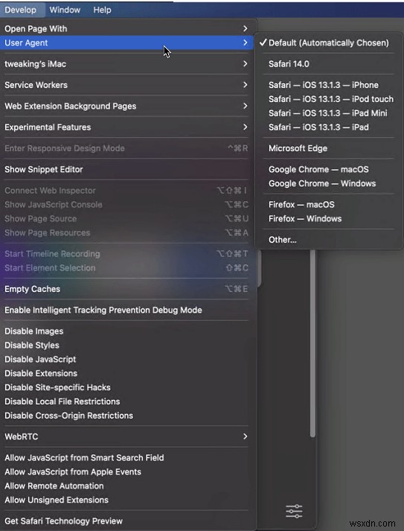Viewport: 404px width, 531px height.
Task: Click the vertical scrollbar behind the menu
Action: click(x=312, y=343)
